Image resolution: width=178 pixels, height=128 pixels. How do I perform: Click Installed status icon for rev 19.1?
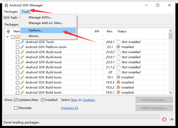coord(119,77)
